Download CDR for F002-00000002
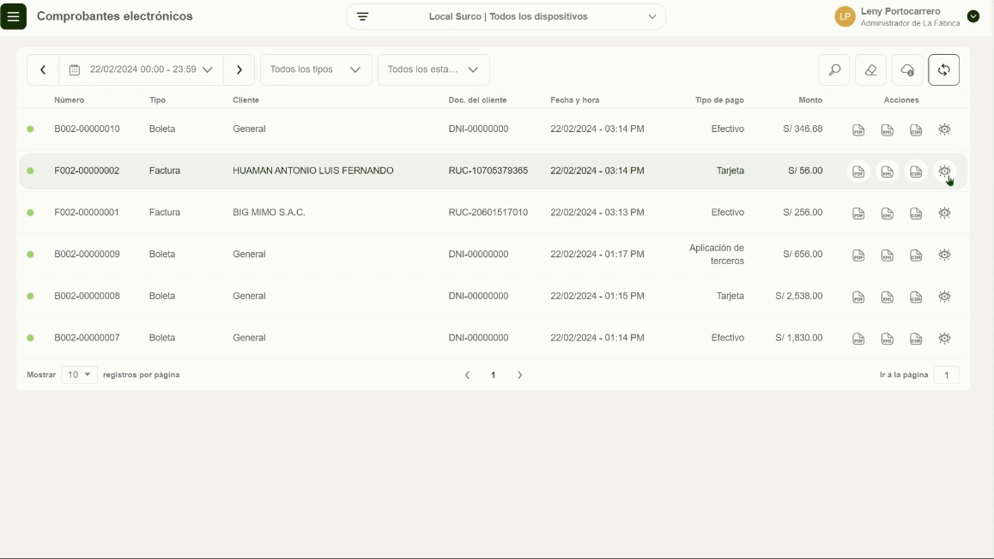The height and width of the screenshot is (559, 994). [x=916, y=171]
